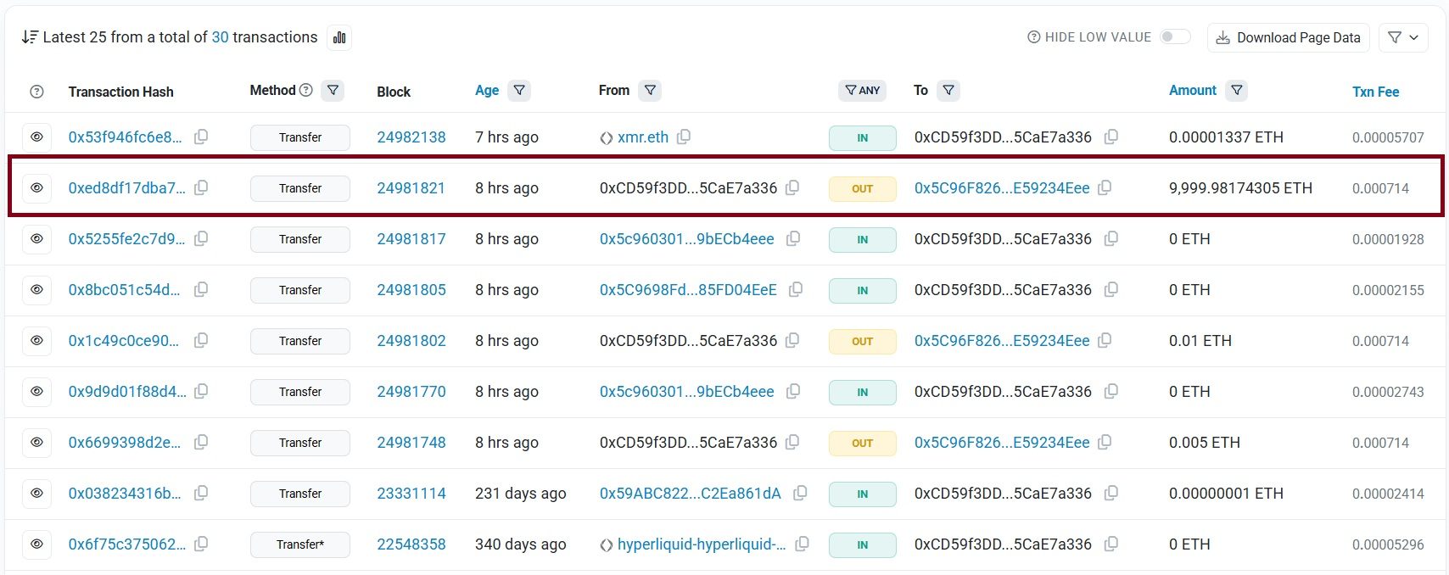This screenshot has width=1449, height=575.
Task: Copy the 0x53f946fc6e8 transaction hash
Action: [x=201, y=137]
